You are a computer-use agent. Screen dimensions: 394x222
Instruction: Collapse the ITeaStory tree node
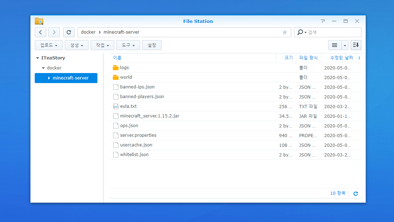pos(38,58)
